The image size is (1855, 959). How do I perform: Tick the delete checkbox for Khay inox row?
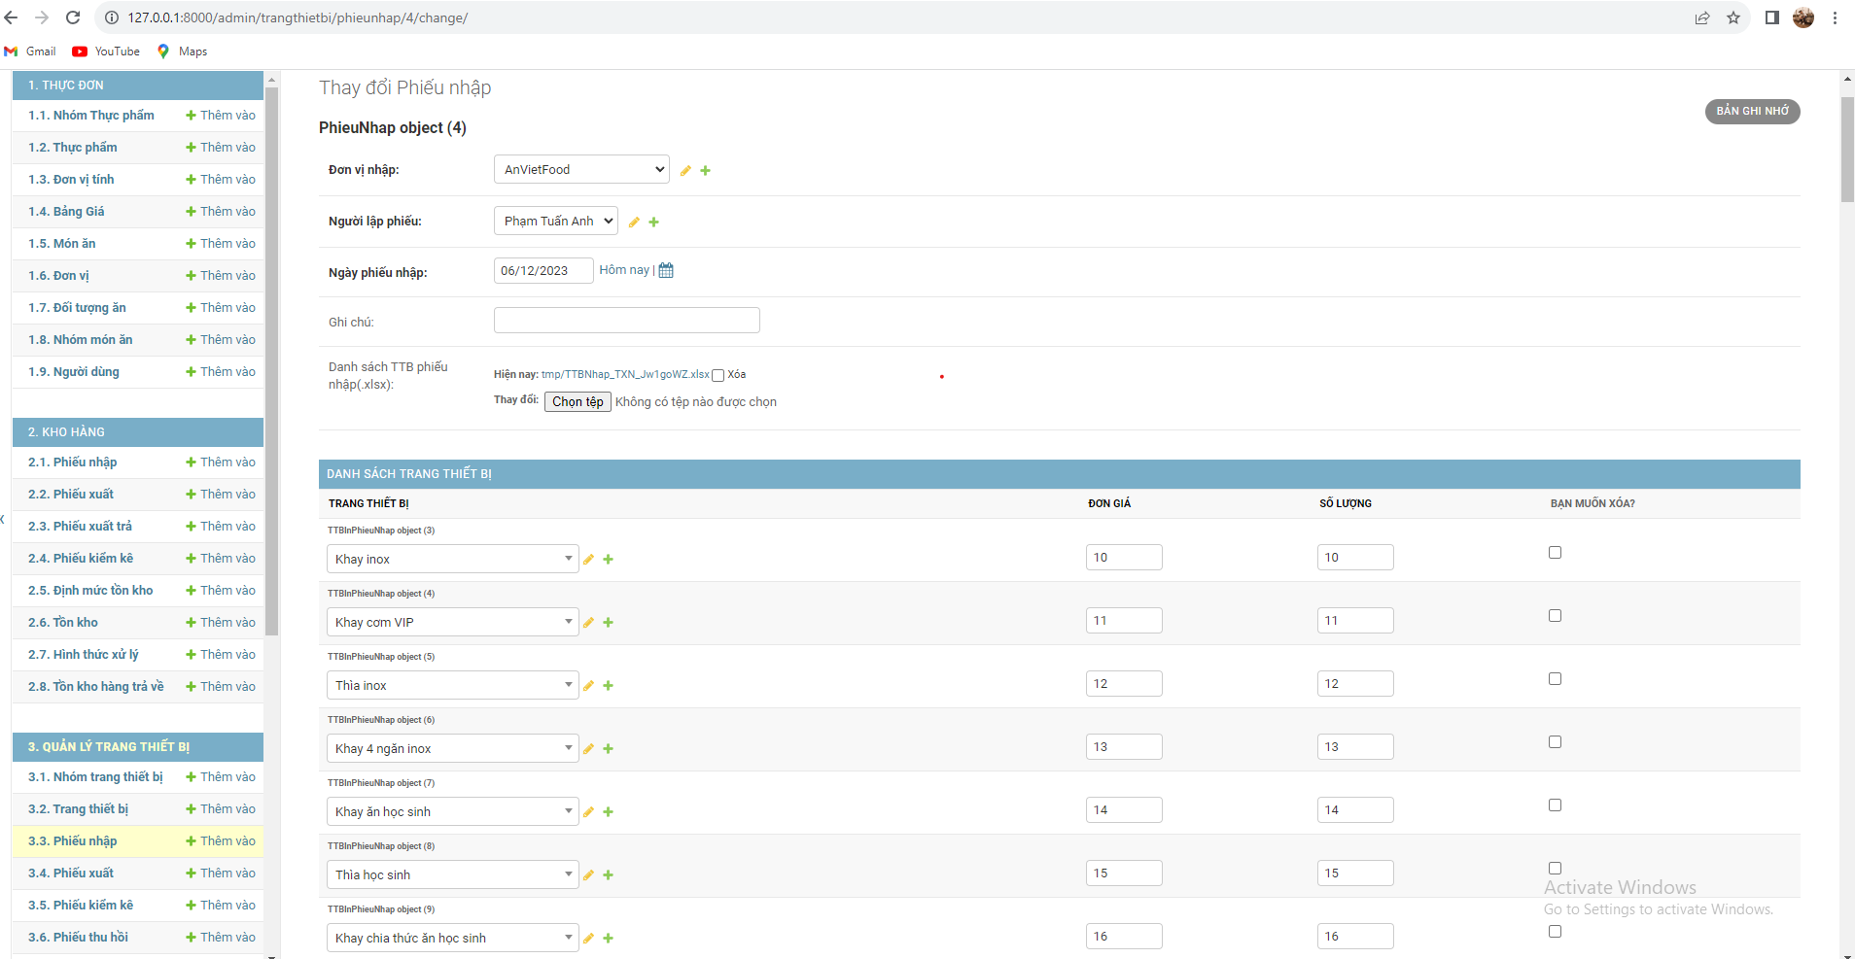1554,551
